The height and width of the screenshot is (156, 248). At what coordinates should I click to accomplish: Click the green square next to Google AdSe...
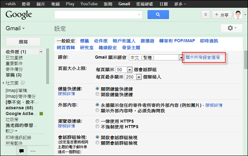tap(41, 114)
